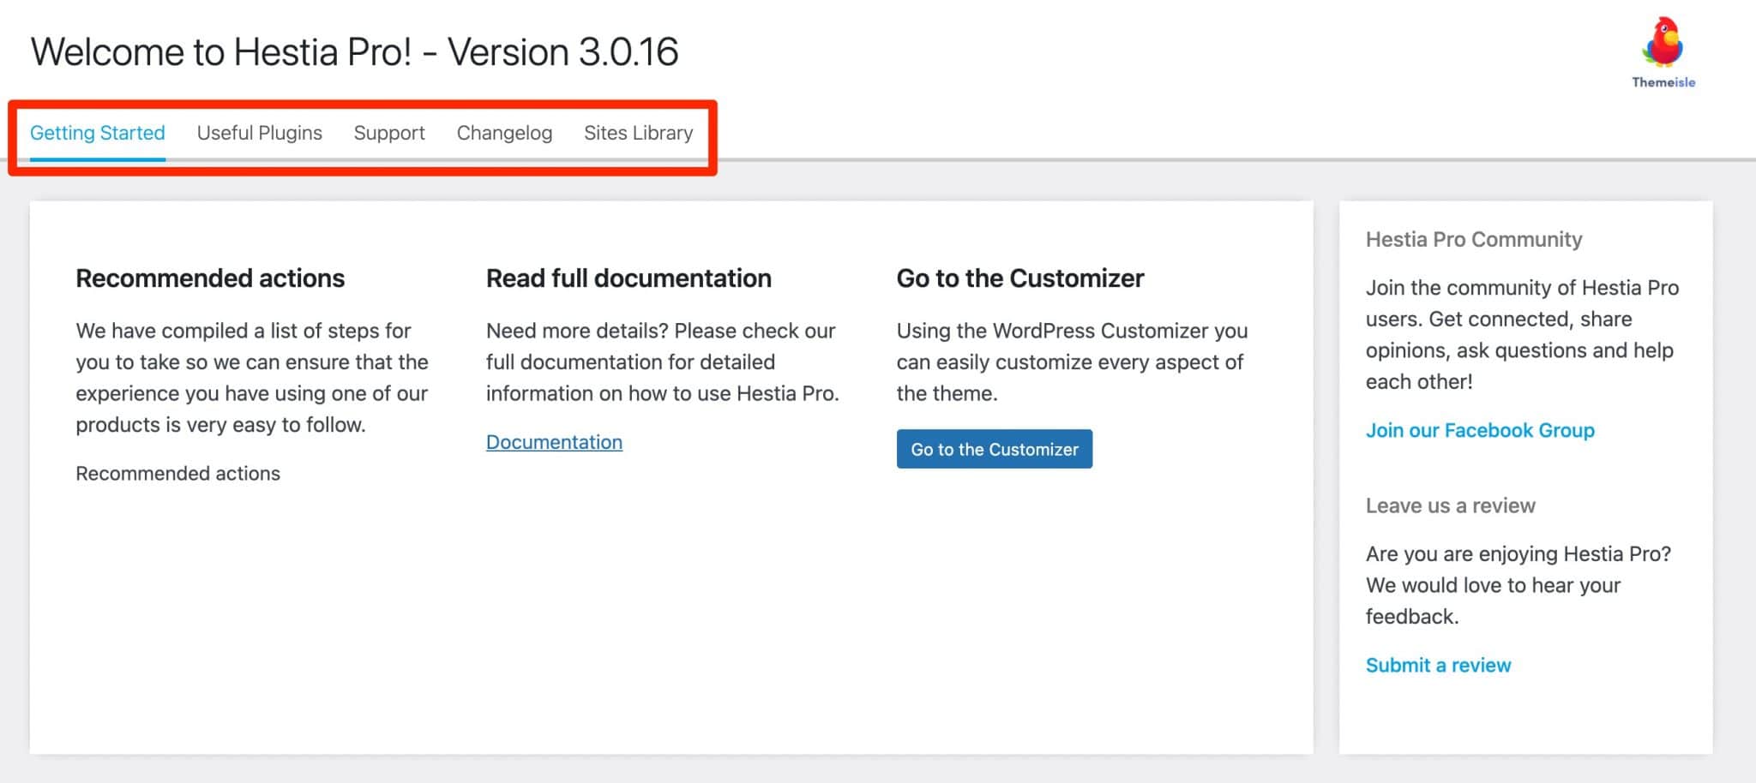View the Changelog tab
Image resolution: width=1756 pixels, height=783 pixels.
point(504,133)
